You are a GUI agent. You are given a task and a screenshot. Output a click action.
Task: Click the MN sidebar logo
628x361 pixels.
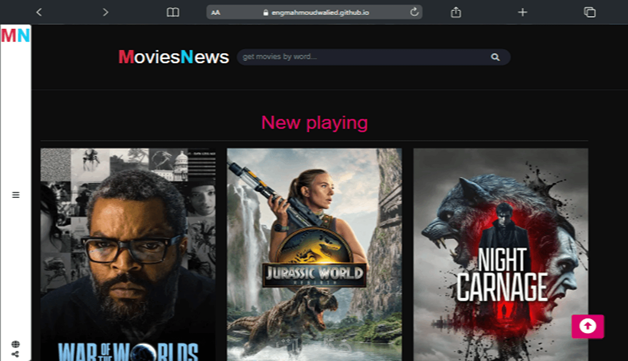point(15,35)
